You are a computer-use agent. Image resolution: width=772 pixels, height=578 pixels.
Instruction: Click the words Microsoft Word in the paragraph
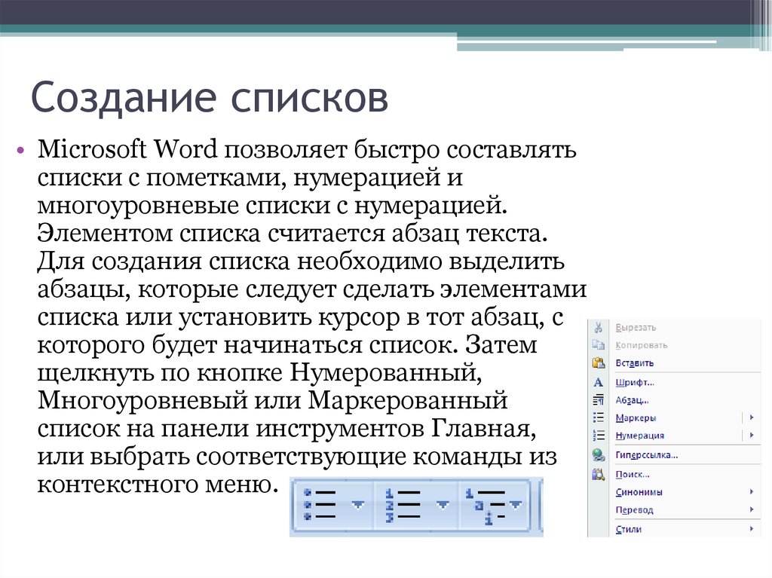127,148
